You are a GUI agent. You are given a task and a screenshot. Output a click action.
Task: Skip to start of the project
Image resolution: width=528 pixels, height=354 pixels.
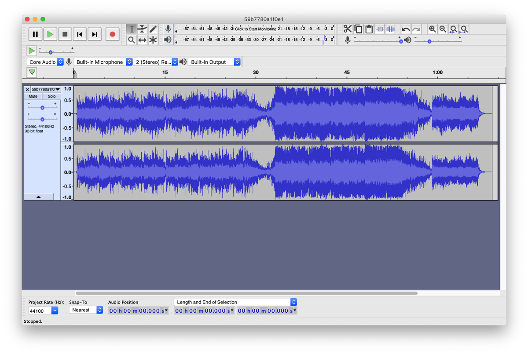[80, 34]
